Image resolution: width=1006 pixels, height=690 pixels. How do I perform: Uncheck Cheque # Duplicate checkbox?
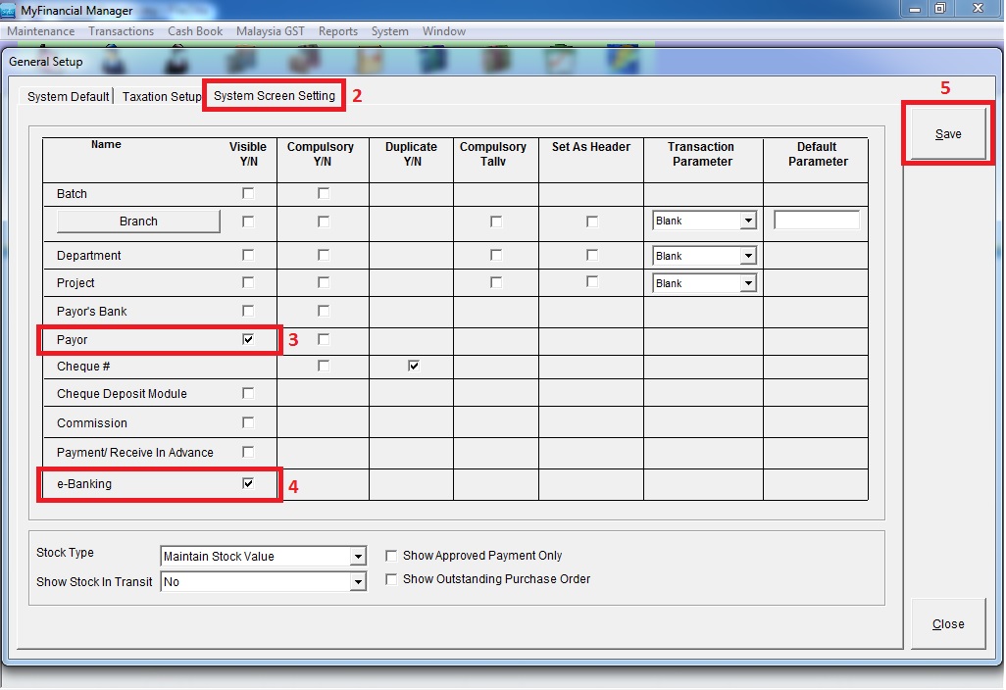[x=414, y=366]
